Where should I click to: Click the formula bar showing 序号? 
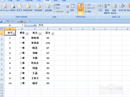tap(83, 25)
